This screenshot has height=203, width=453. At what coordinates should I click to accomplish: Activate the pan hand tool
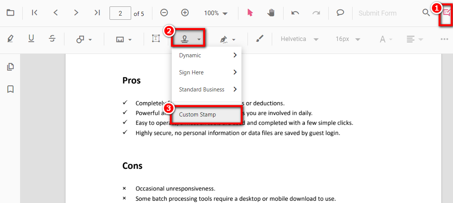tap(271, 13)
